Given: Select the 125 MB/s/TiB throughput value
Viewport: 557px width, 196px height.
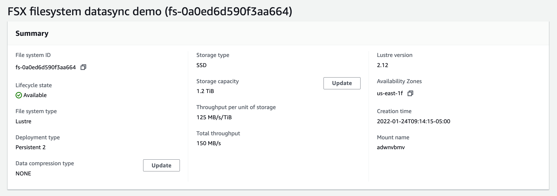Looking at the screenshot, I should pyautogui.click(x=214, y=117).
